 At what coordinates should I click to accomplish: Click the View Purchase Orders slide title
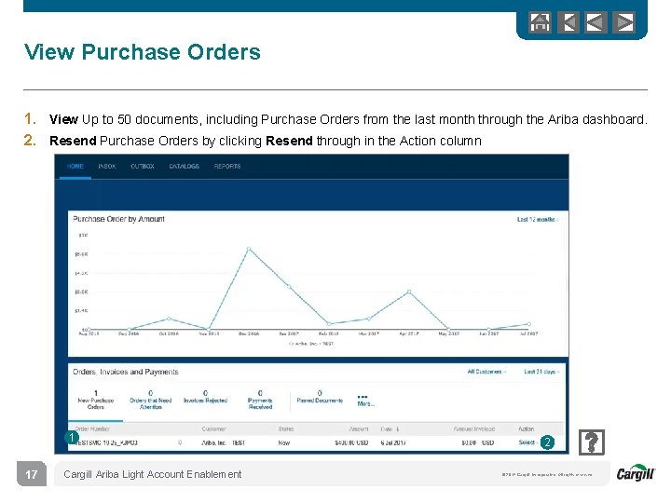pyautogui.click(x=143, y=52)
